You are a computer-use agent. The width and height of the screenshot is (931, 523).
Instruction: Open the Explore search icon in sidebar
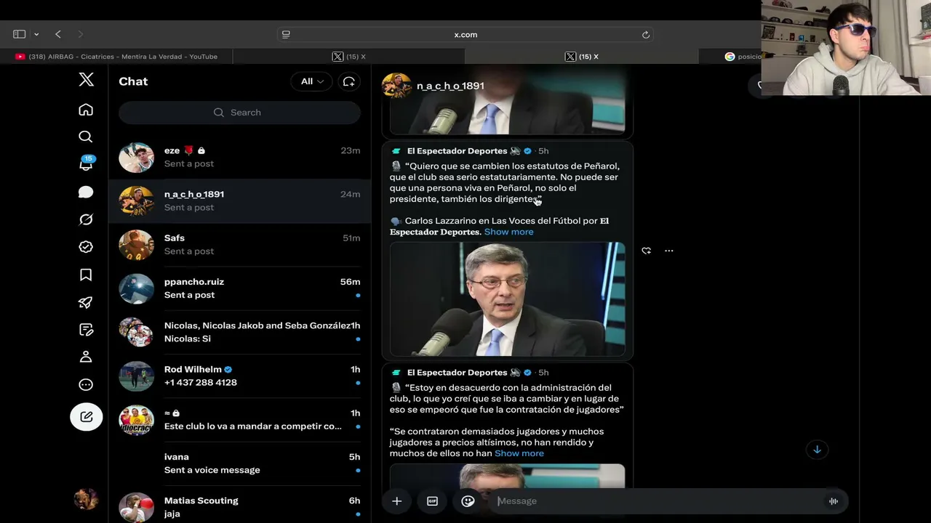[86, 137]
